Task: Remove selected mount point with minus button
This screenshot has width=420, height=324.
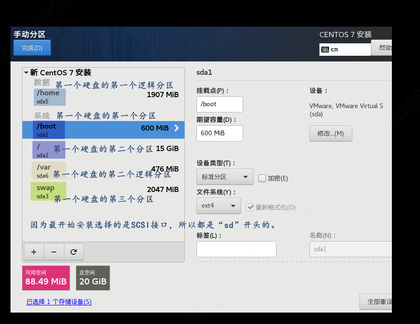Action: click(54, 252)
